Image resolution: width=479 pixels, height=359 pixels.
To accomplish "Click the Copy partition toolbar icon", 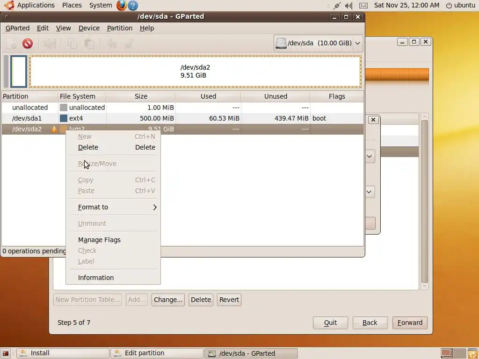I will (x=72, y=43).
